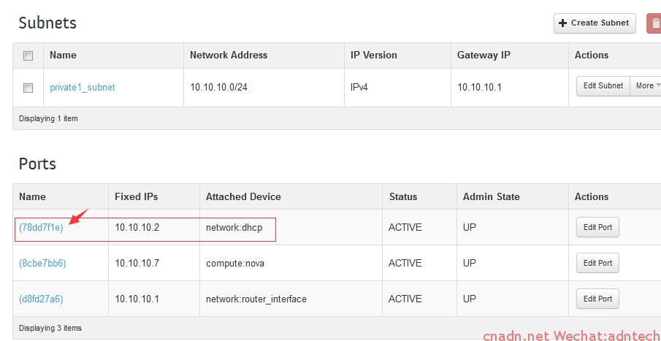Screen dimensions: 661x341
Task: Click the plus icon on Create Subnet
Action: 562,23
